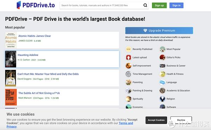Image resolution: width=211 pixels, height=130 pixels.
Task: Click the Upgrade Premium button
Action: pos(159,31)
